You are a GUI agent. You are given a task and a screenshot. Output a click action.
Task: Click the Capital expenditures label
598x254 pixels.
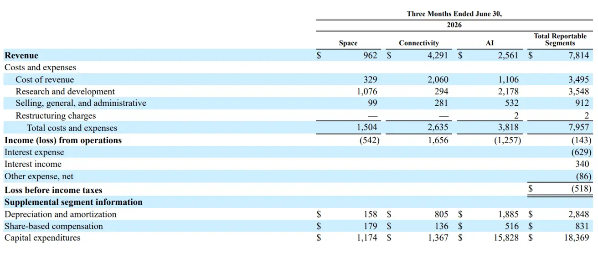(x=42, y=238)
